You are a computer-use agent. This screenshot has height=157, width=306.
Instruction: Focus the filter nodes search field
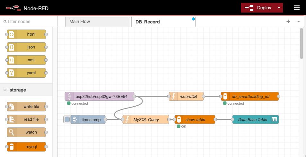pos(29,22)
